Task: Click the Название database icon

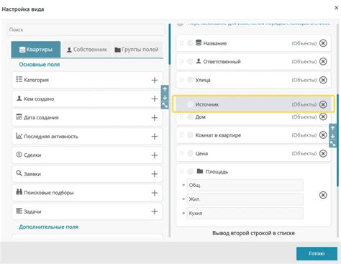Action: click(199, 42)
